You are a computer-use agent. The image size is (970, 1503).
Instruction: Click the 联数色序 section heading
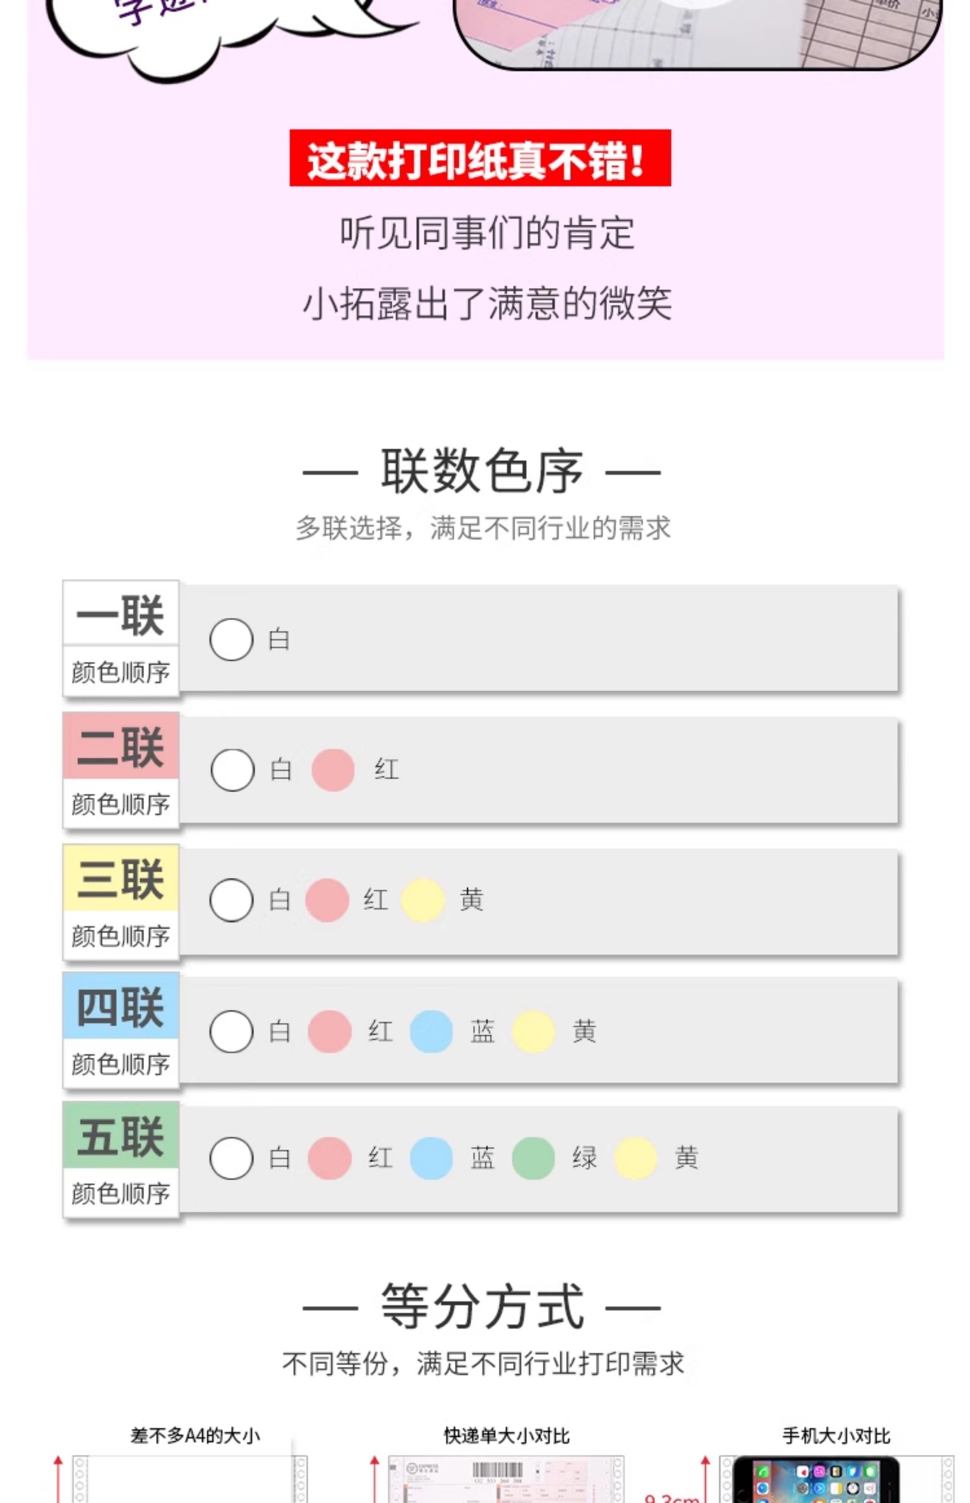coord(482,471)
